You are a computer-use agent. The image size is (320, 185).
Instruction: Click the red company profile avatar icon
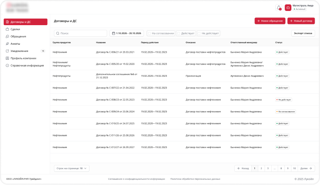tap(288, 8)
